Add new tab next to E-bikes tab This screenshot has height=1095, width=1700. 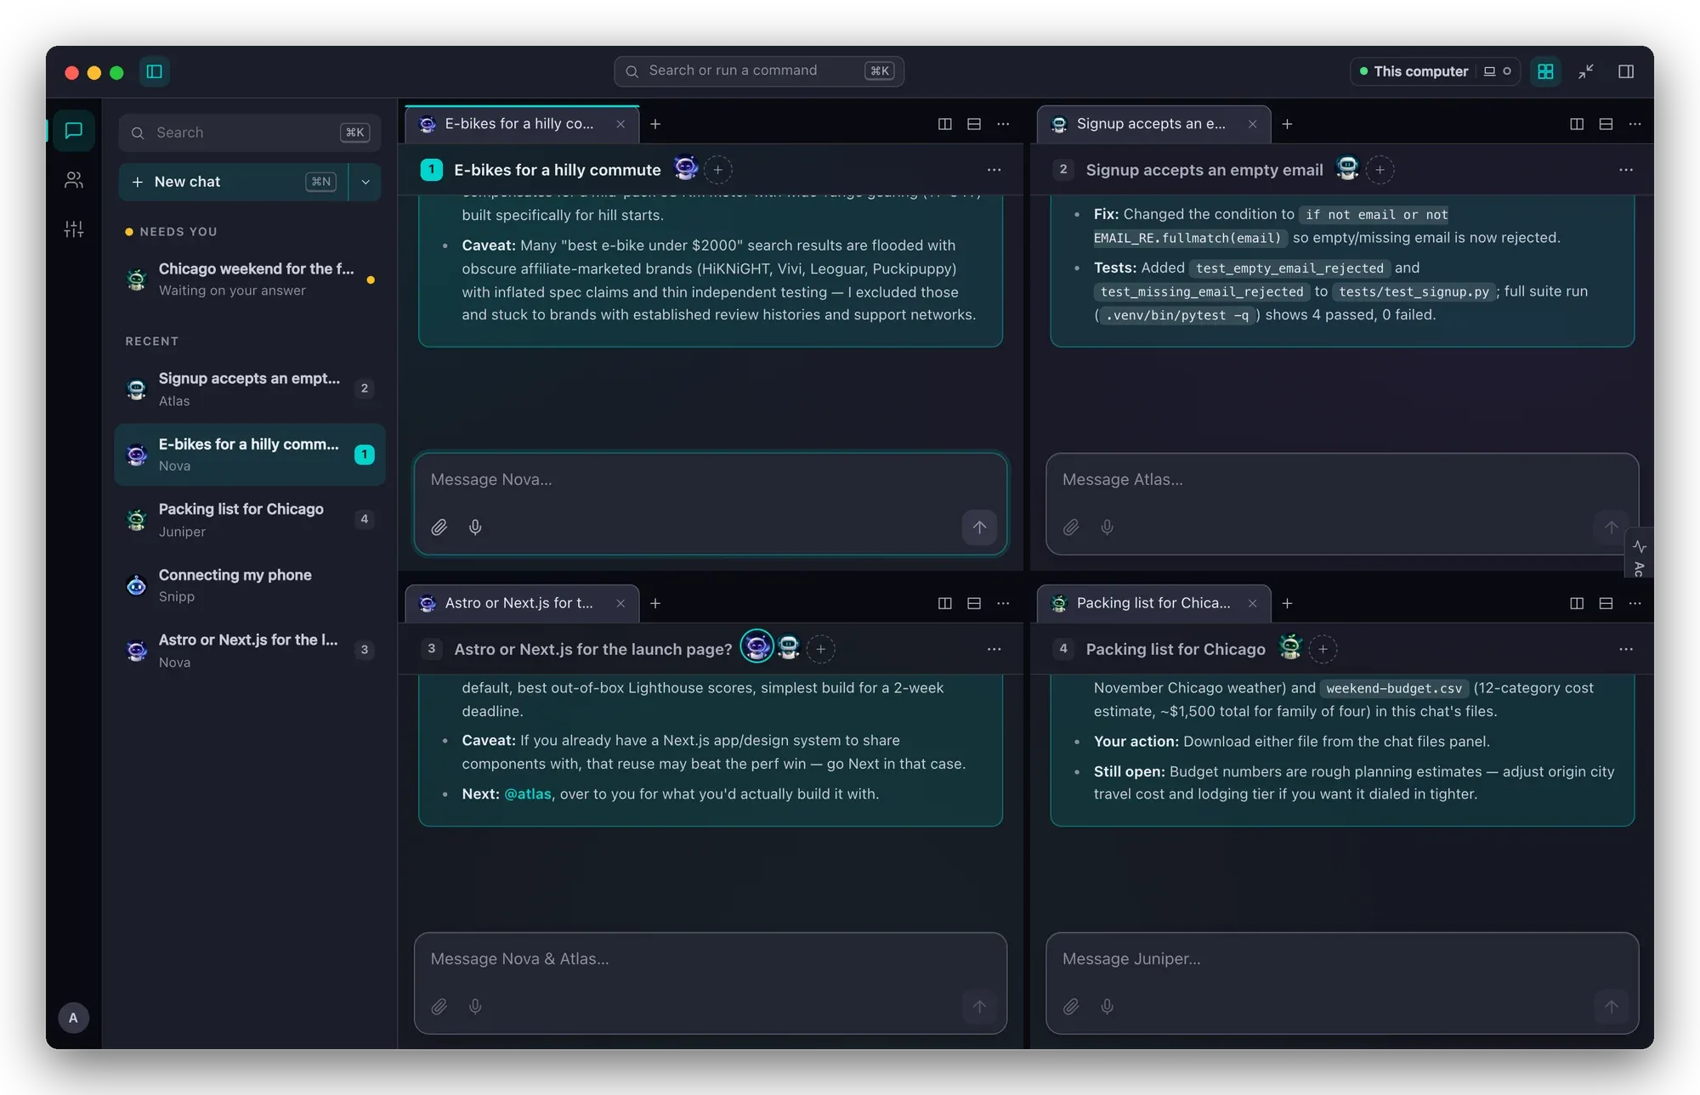point(655,124)
